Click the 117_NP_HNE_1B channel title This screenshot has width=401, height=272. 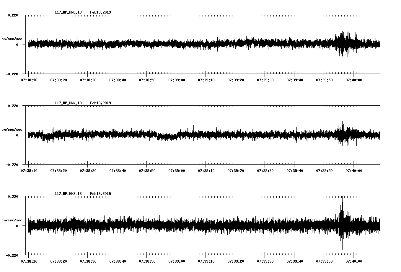[x=68, y=12]
